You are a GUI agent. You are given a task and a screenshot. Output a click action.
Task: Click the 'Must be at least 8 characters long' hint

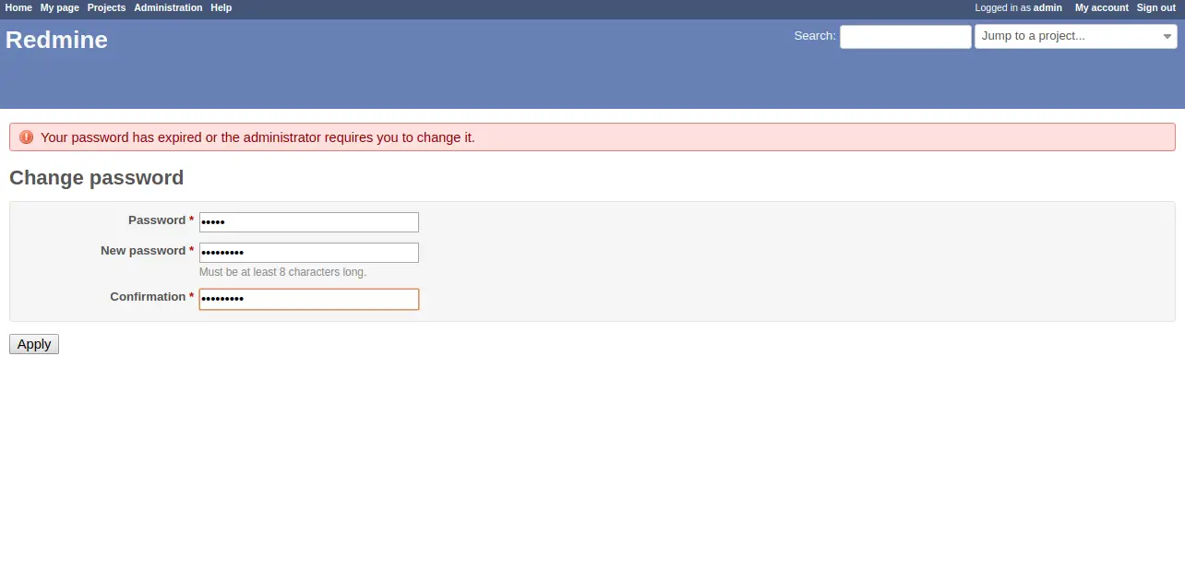tap(282, 272)
